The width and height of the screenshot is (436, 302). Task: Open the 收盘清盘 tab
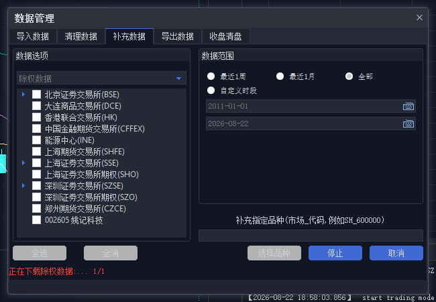click(225, 36)
